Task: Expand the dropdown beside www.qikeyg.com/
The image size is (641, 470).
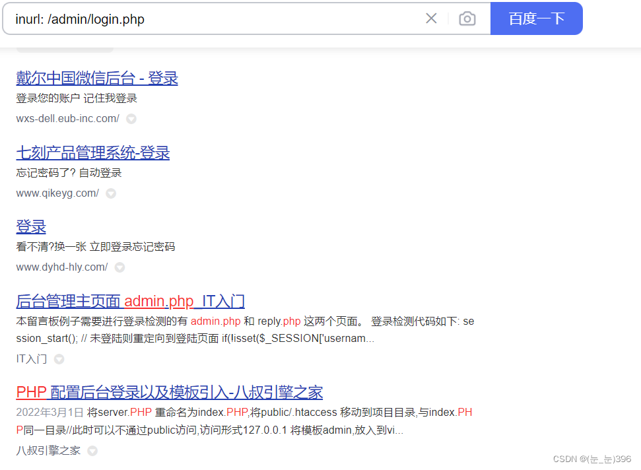Action: [111, 193]
